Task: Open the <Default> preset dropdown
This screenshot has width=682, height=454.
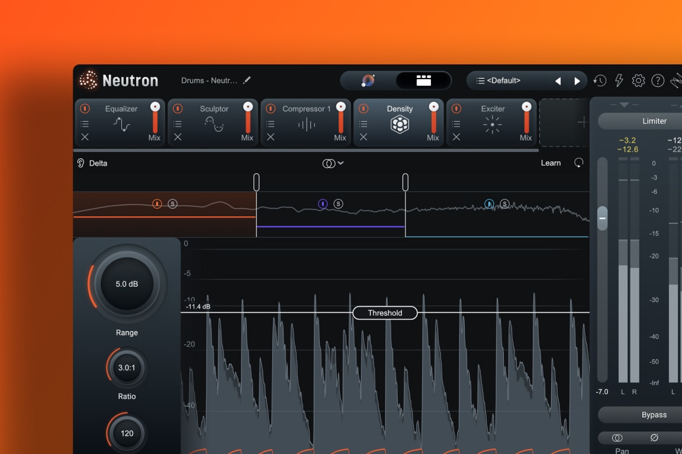Action: [x=503, y=80]
